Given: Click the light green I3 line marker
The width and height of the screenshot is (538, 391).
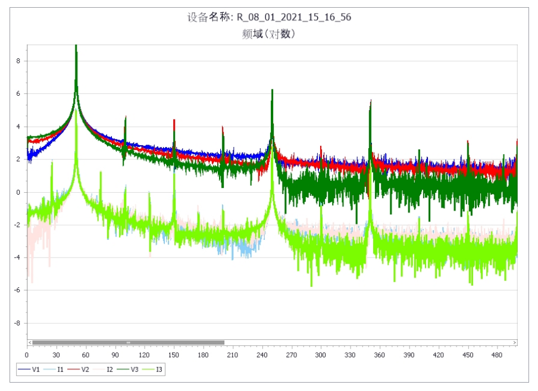Looking at the screenshot, I should (148, 369).
